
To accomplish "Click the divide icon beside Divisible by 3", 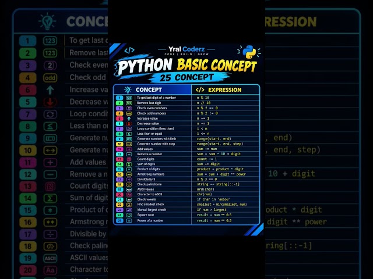I will pyautogui.click(x=129, y=179).
